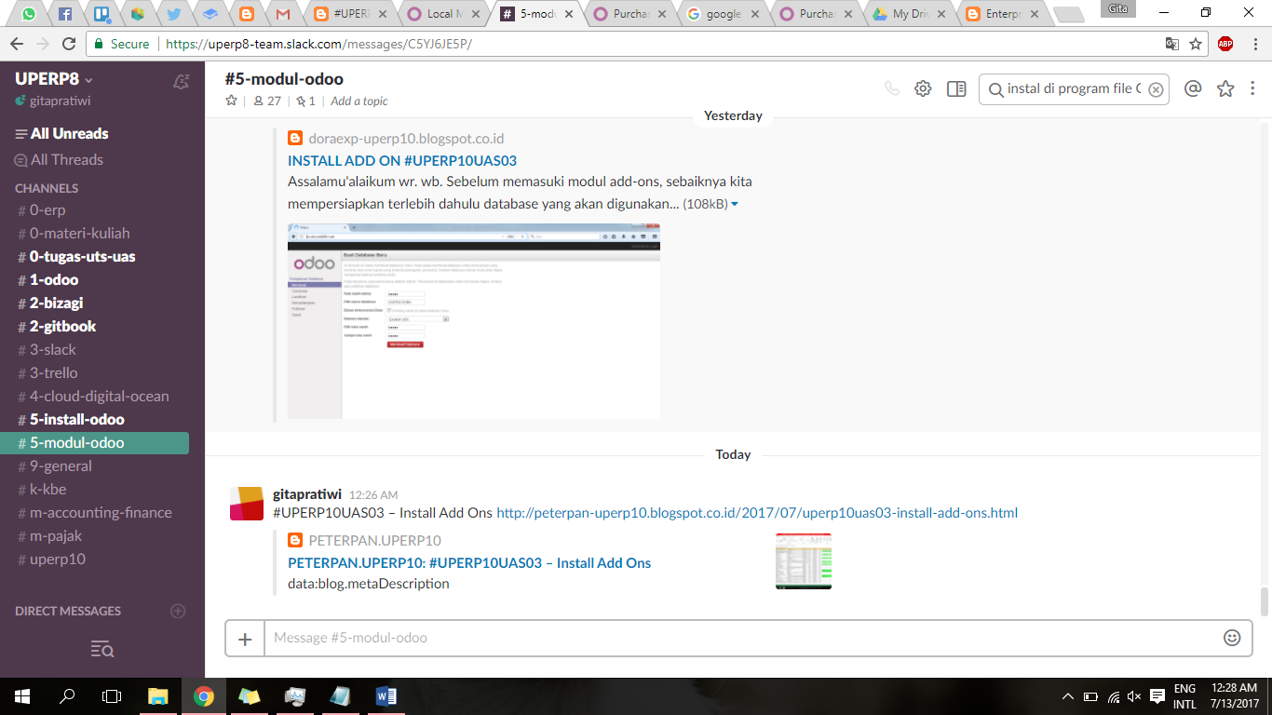
Task: Open PETERPAN.UPERP10 Install Add Ons link title
Action: click(x=469, y=563)
